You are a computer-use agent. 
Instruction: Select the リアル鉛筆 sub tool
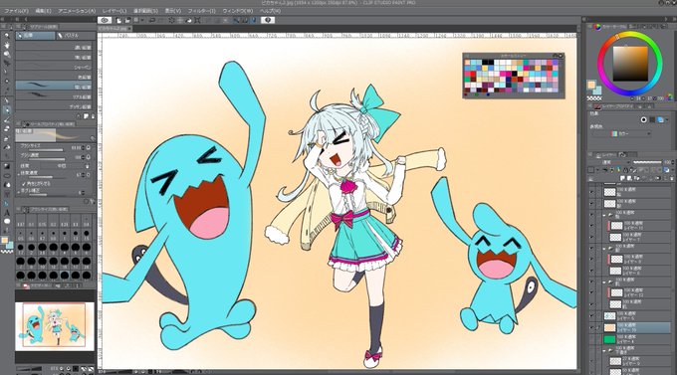[54, 96]
